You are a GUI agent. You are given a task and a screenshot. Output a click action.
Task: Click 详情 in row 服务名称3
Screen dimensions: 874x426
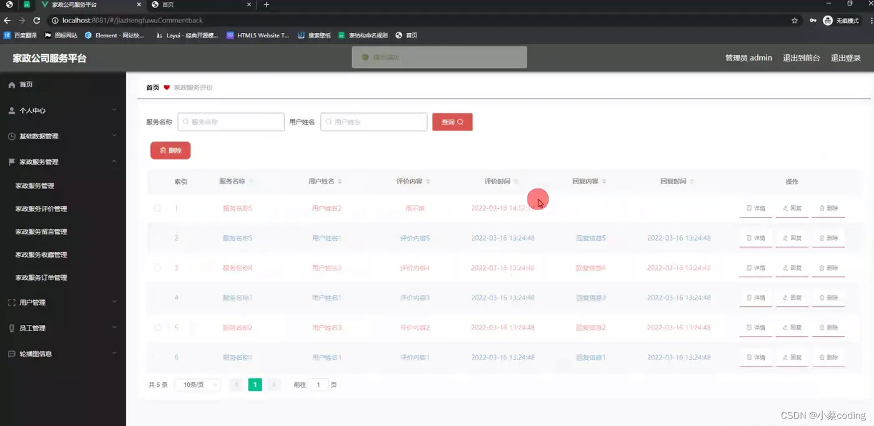pyautogui.click(x=755, y=298)
